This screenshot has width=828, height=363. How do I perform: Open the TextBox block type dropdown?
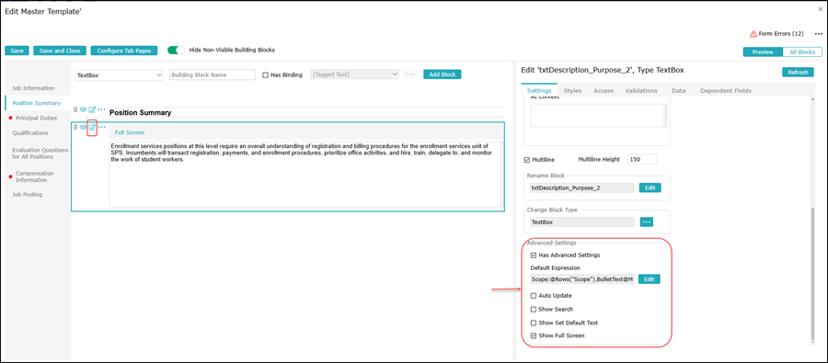(120, 75)
